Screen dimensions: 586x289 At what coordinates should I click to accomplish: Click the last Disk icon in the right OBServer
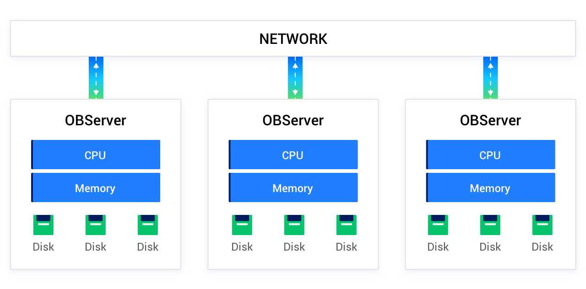[x=542, y=224]
